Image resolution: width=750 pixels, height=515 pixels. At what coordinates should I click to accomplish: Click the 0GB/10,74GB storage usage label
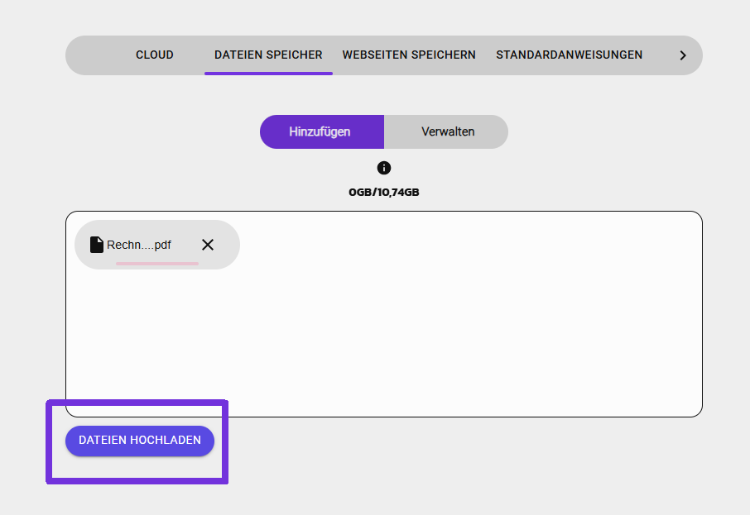383,193
